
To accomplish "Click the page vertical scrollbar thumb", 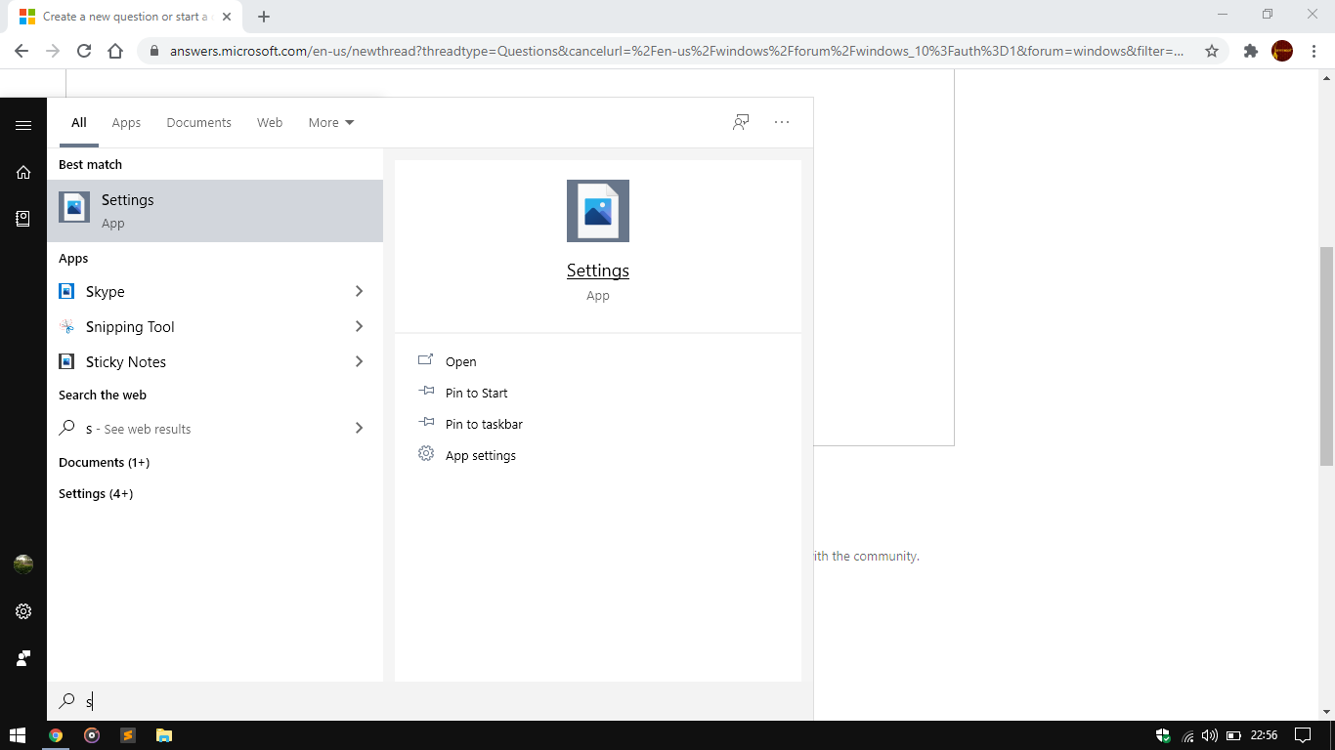I will (1326, 355).
